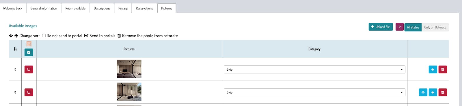Move second picture down with blue arrow
The image size is (462, 106).
tap(433, 92)
